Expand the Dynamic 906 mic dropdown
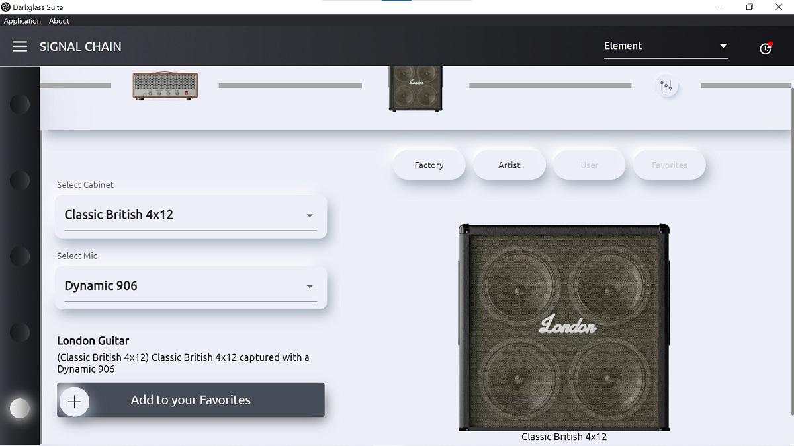 point(191,287)
